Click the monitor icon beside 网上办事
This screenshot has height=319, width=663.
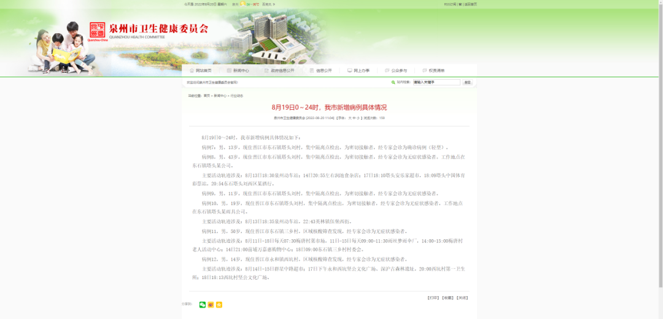350,71
